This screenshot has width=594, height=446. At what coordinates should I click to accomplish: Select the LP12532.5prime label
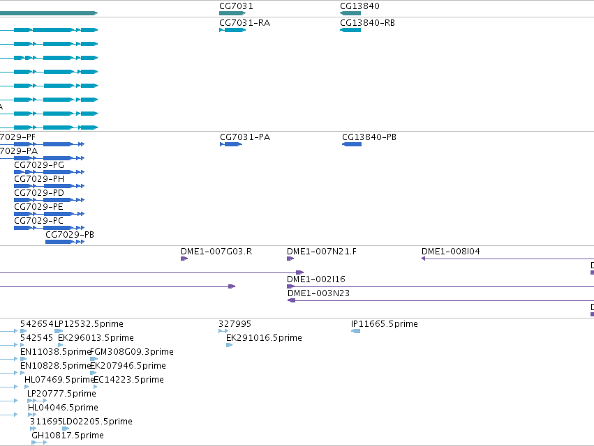point(89,324)
